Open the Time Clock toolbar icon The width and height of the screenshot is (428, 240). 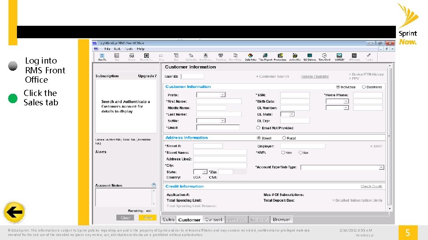[324, 57]
